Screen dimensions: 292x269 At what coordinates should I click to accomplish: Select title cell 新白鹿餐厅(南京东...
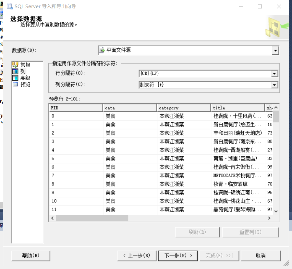(x=238, y=141)
